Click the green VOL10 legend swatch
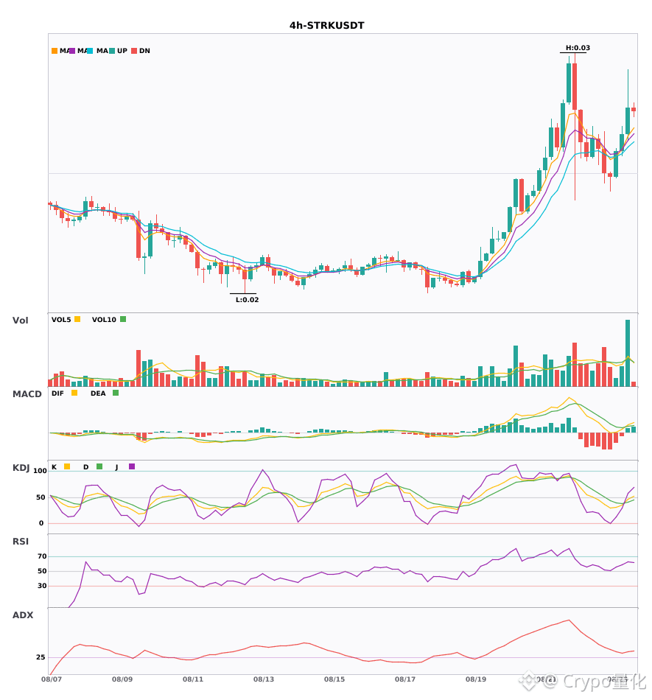This screenshot has width=652, height=700. point(123,319)
